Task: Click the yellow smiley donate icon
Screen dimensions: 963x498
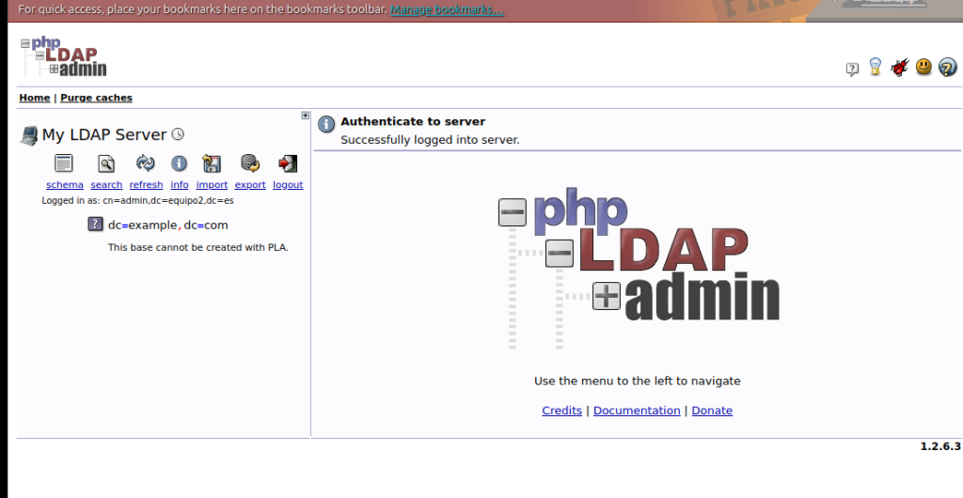Action: pos(924,67)
